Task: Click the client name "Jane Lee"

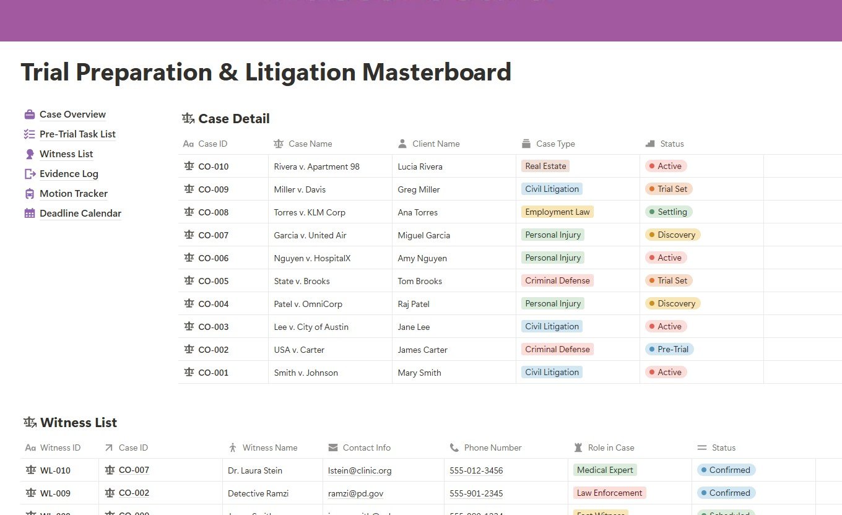Action: (x=414, y=327)
